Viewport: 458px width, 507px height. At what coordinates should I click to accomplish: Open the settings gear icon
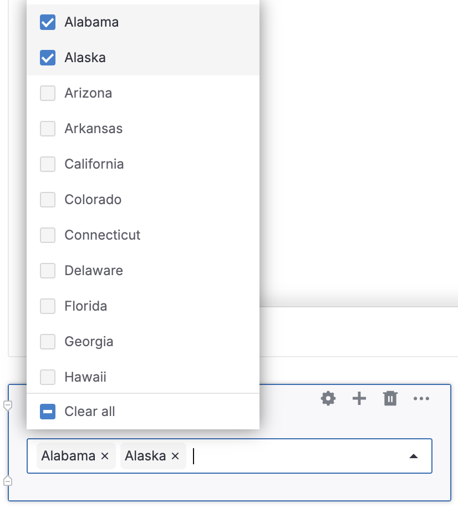click(x=328, y=398)
